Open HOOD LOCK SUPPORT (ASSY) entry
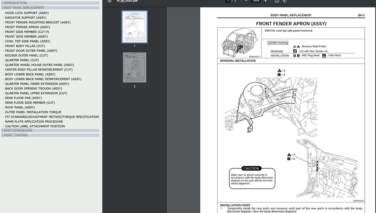Viewport: 376px width, 213px height. pos(27,13)
